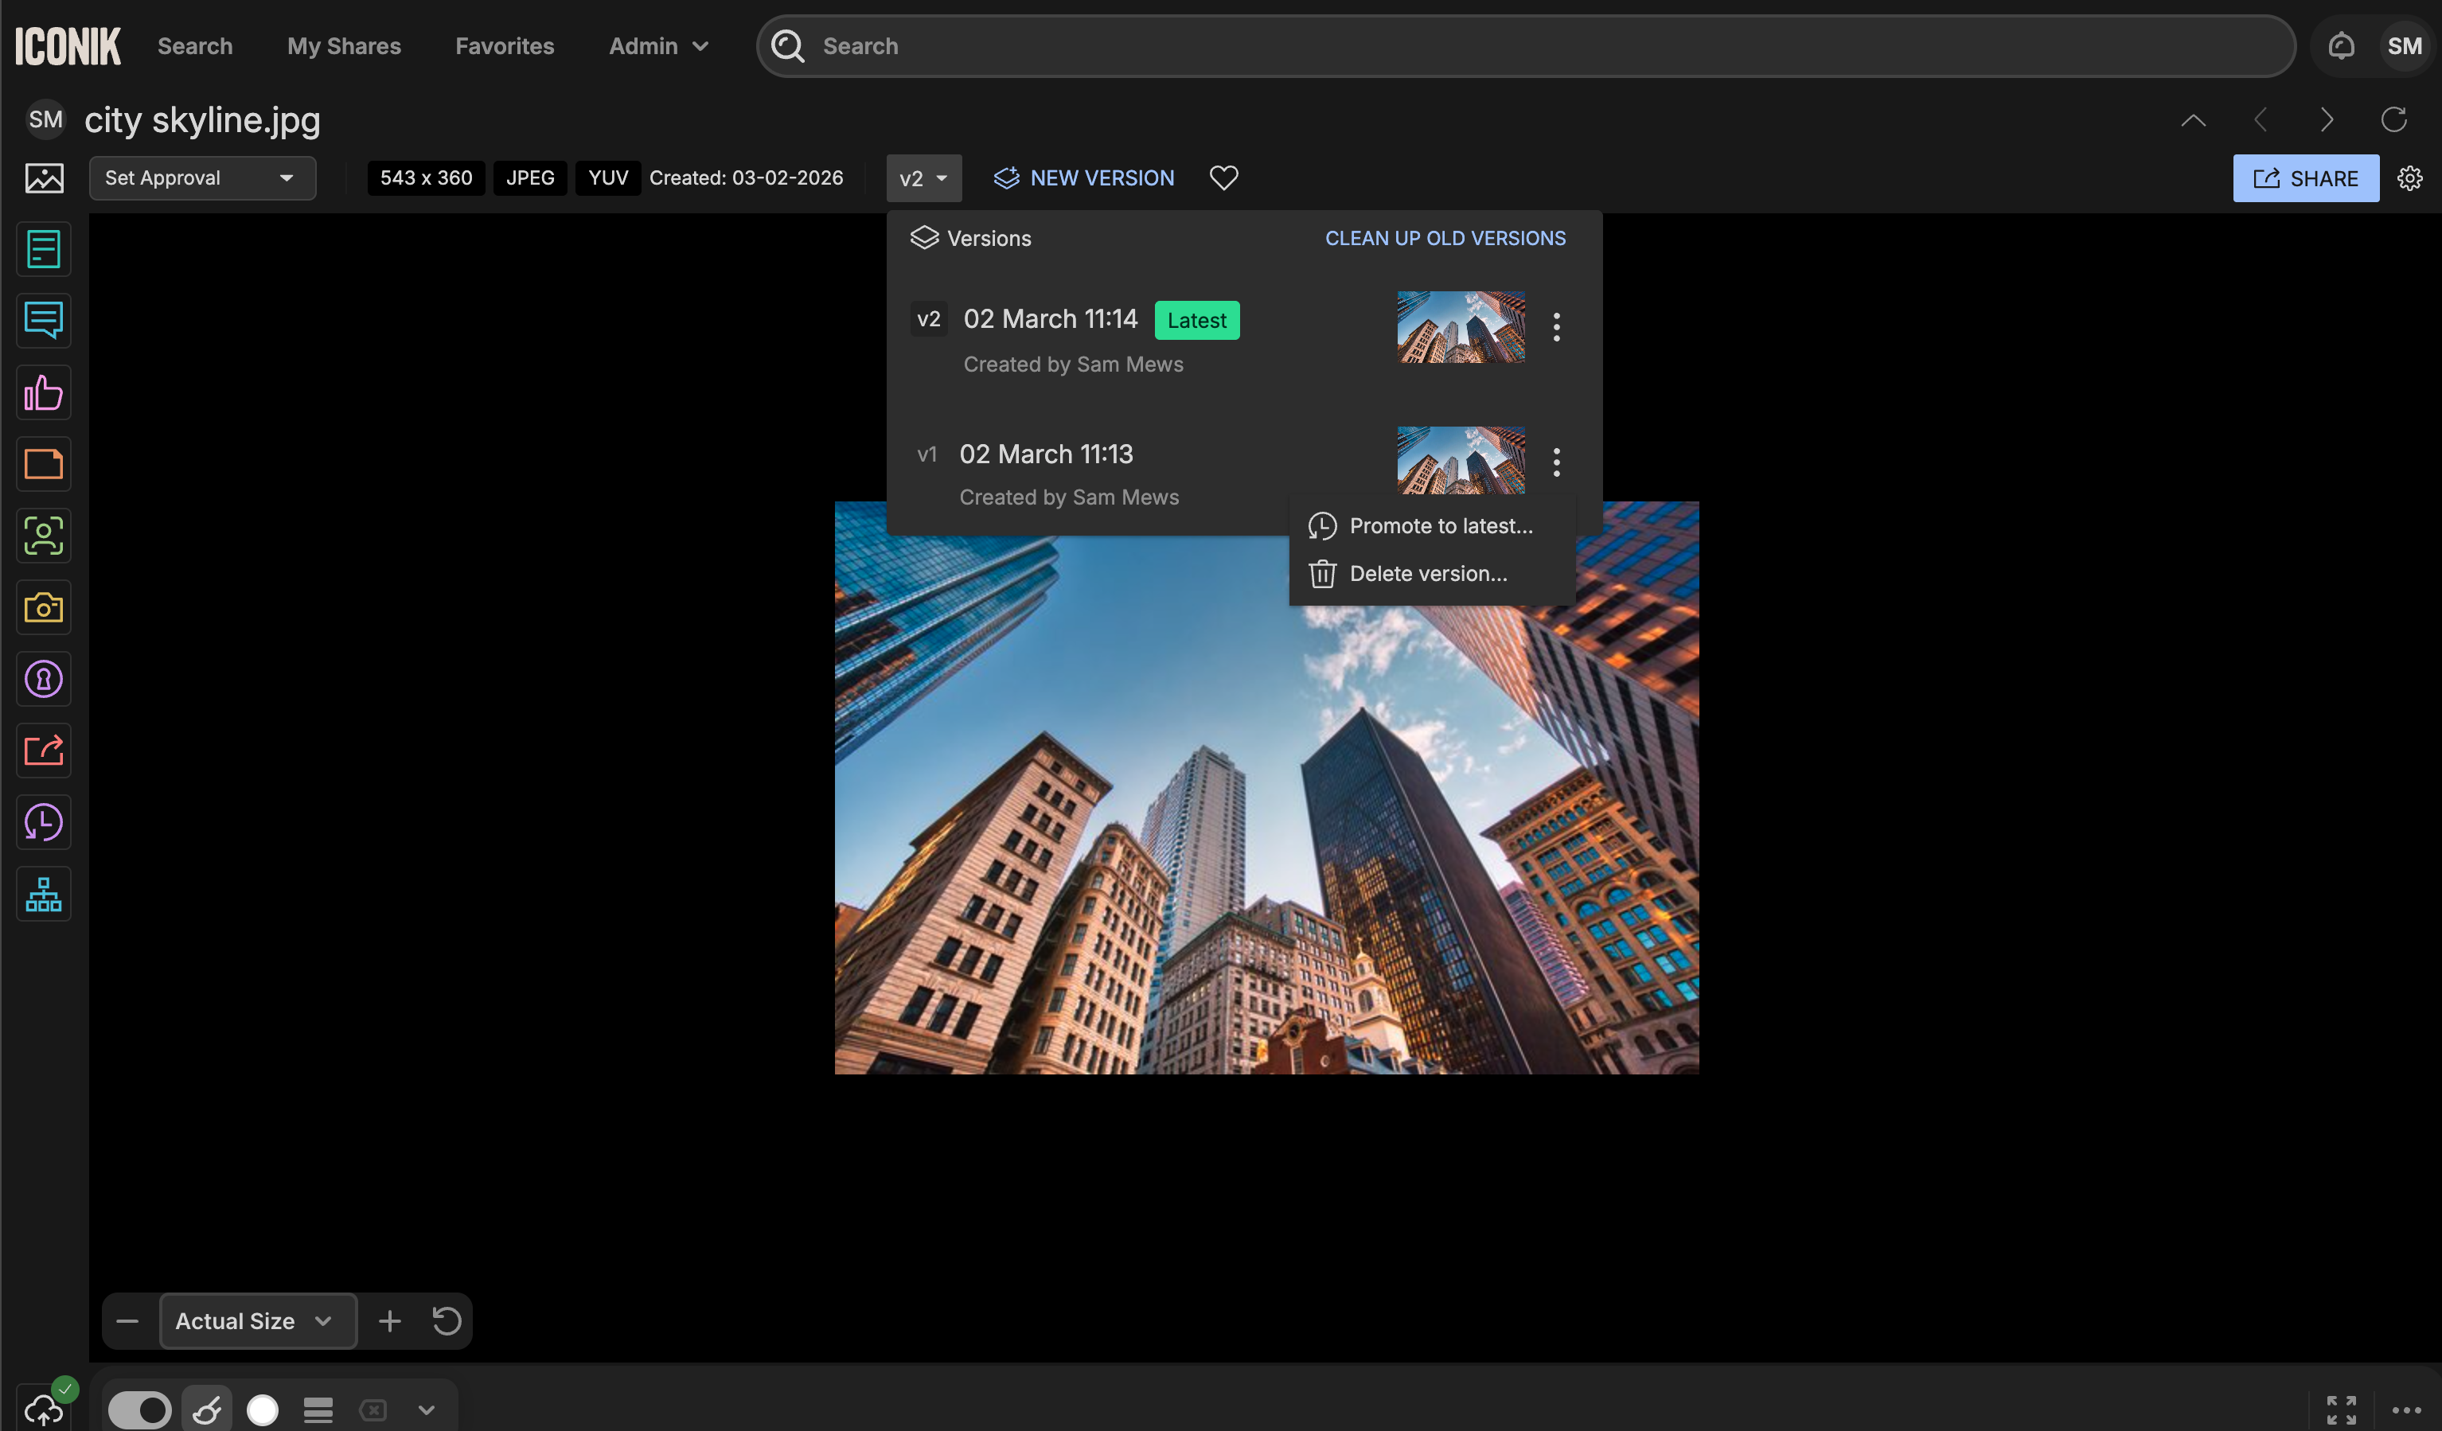Open the Set Approval dropdown
2442x1431 pixels.
(x=201, y=178)
